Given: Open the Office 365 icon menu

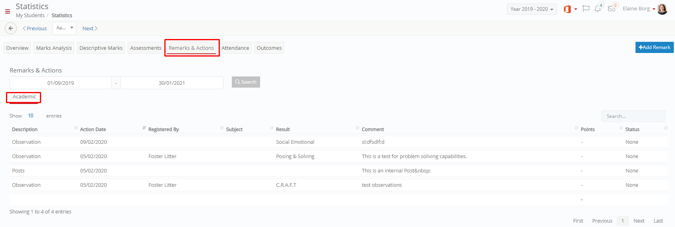Looking at the screenshot, I should tap(567, 9).
